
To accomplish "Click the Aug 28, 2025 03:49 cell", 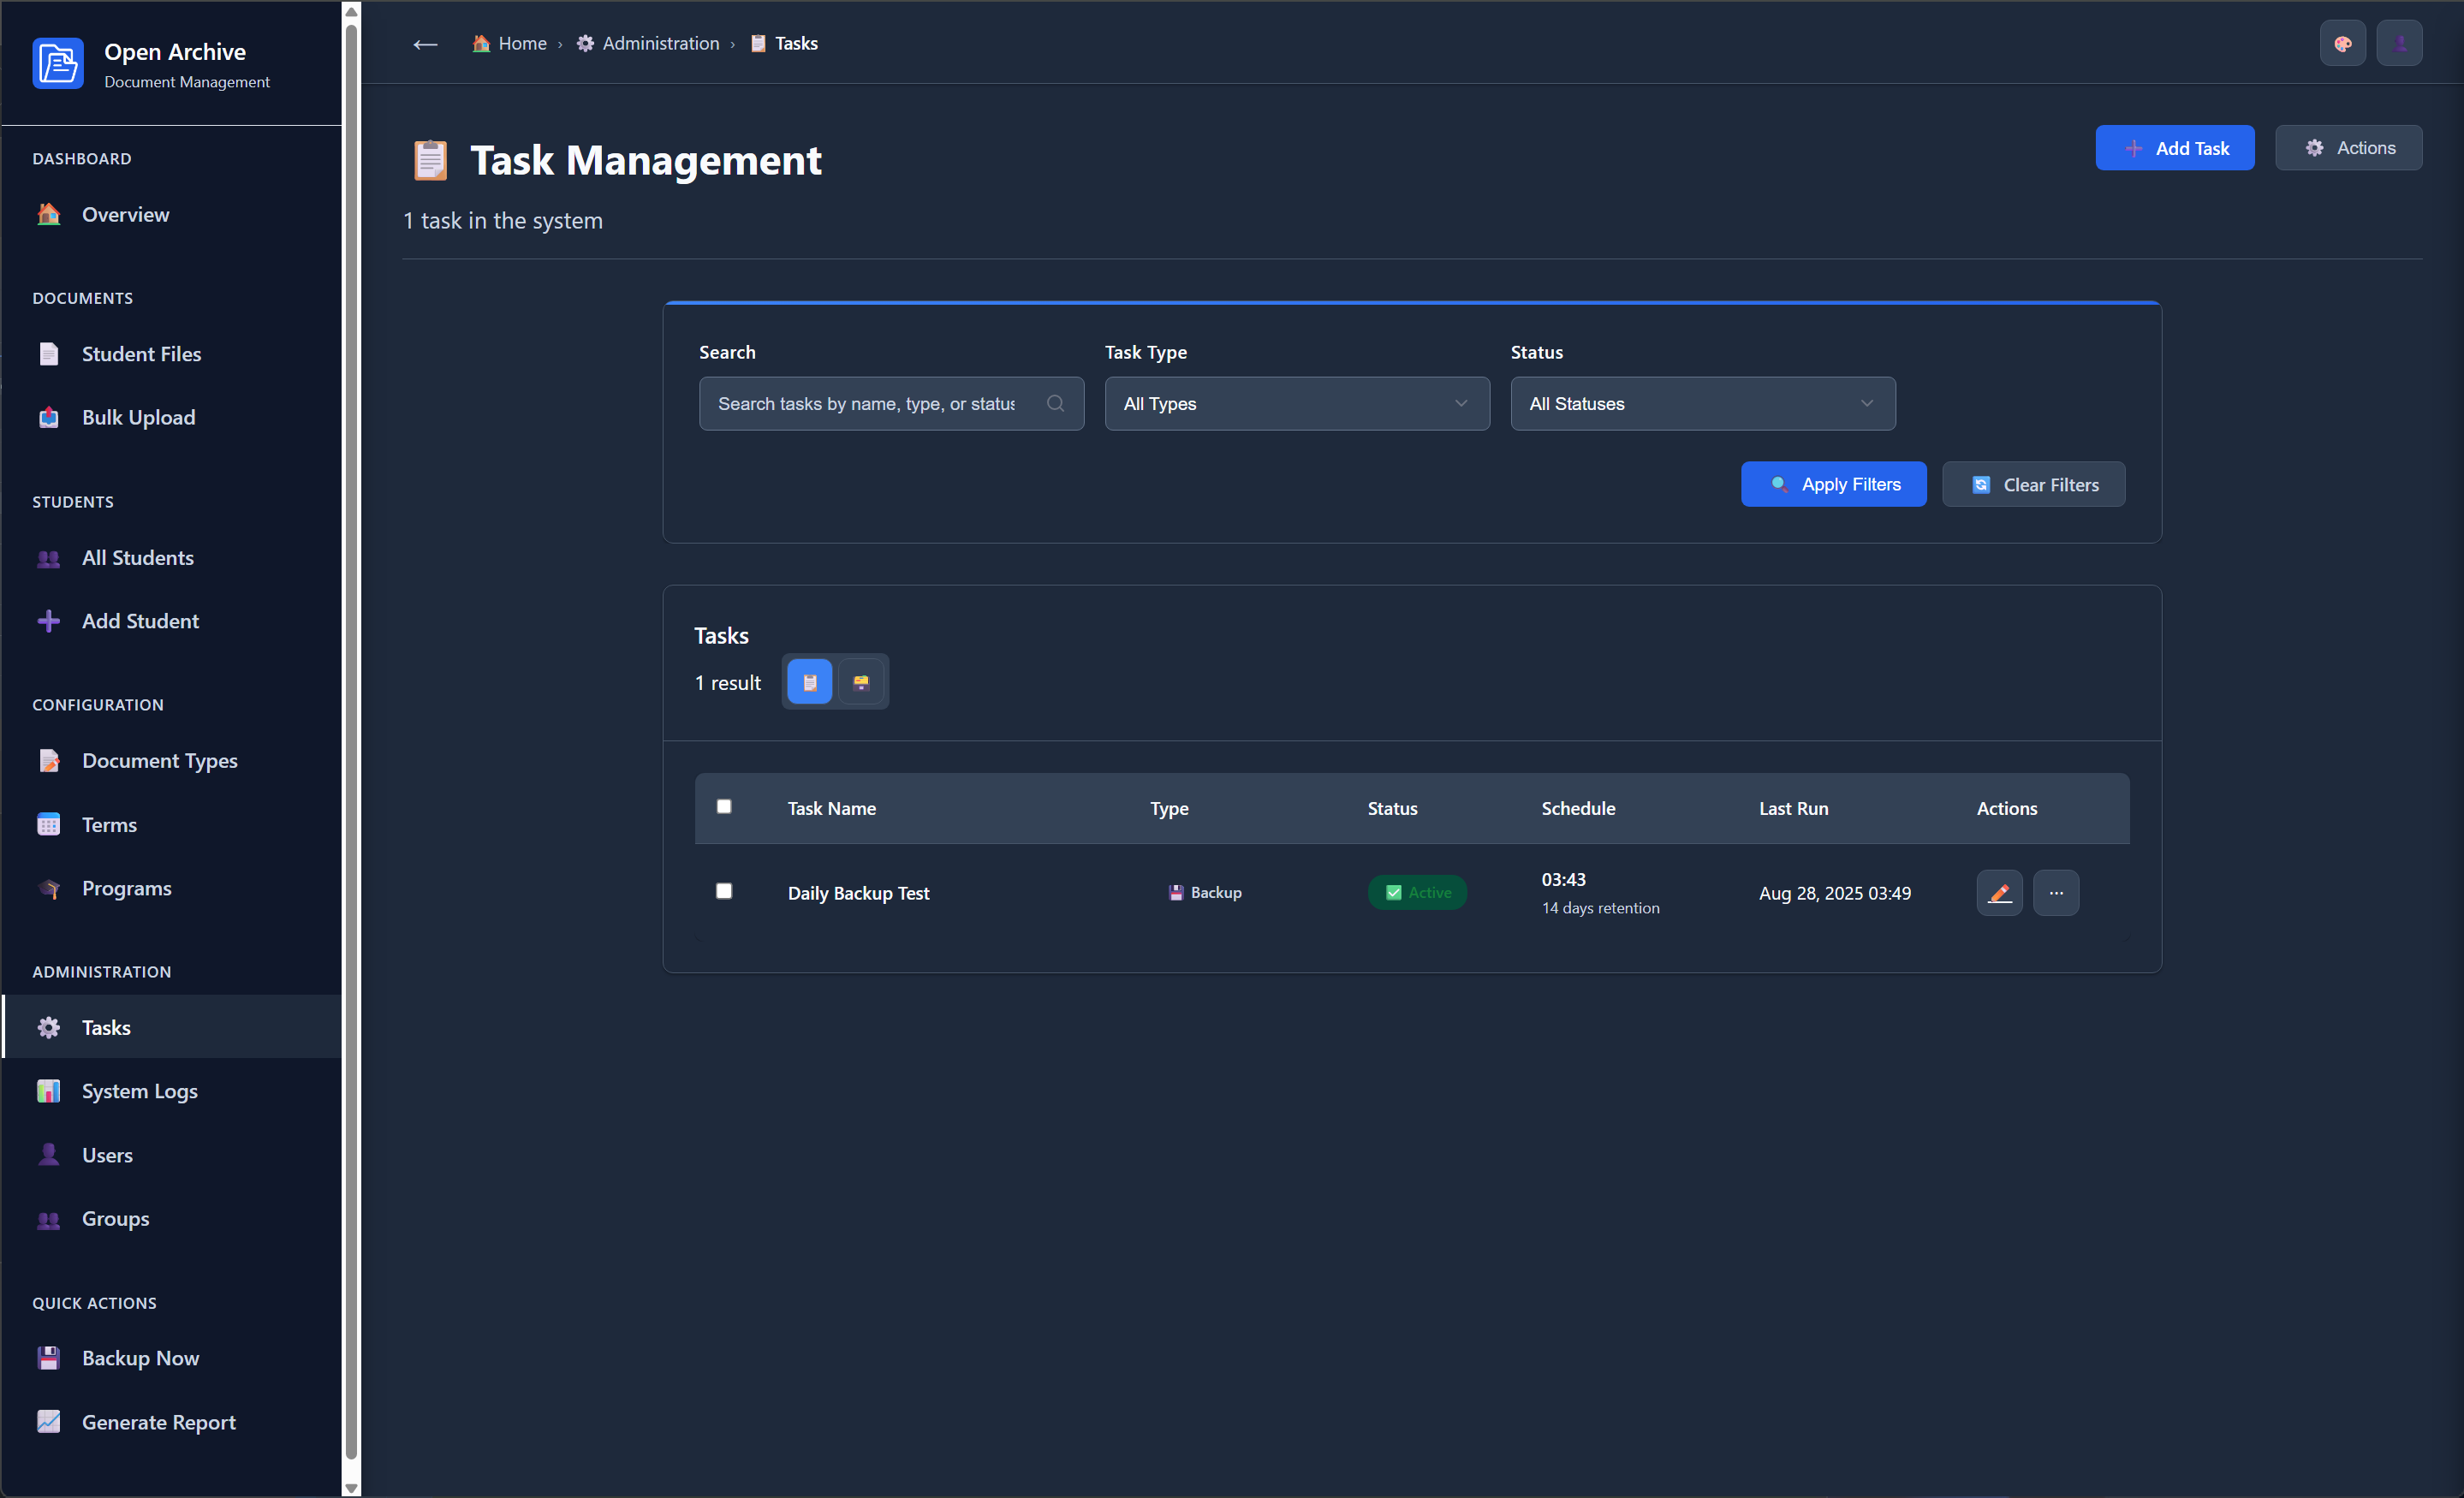I will point(1834,893).
